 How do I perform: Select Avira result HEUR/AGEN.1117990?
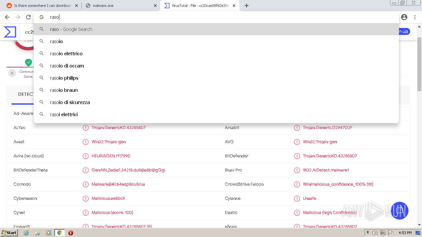[x=111, y=156]
